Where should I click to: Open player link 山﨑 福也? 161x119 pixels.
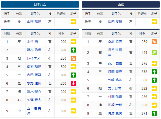pyautogui.click(x=34, y=22)
